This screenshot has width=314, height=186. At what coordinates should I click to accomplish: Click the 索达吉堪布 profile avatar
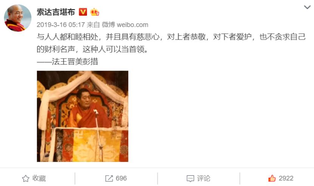click(x=18, y=18)
